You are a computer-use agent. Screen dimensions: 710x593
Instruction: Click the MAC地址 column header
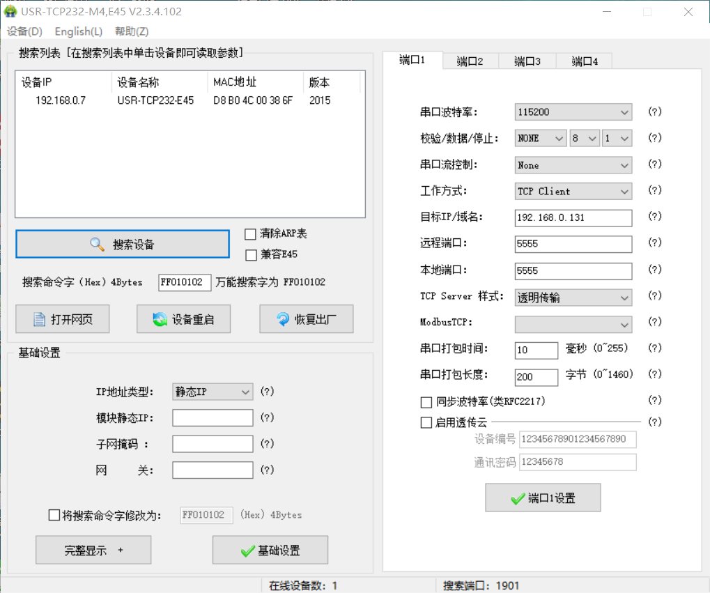[255, 82]
